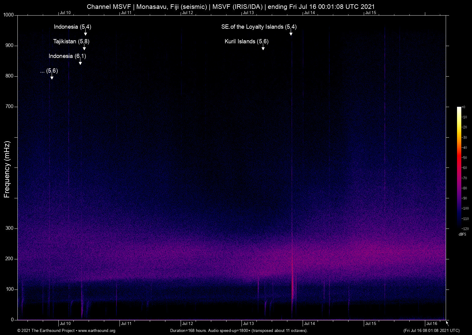The image size is (472, 335).
Task: Click the '-10' value on the dBFS scale
Action: tap(464, 117)
